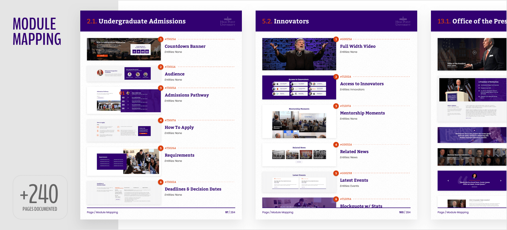Click module code #T3007A
Image resolution: width=507 pixels, height=230 pixels.
point(170,121)
